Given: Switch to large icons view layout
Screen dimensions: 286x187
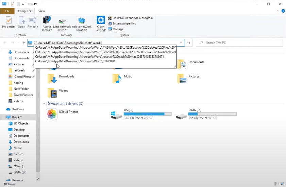Looking at the screenshot, I should [282, 184].
